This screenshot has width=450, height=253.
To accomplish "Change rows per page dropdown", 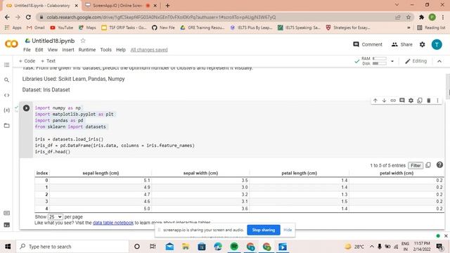I will click(56, 217).
